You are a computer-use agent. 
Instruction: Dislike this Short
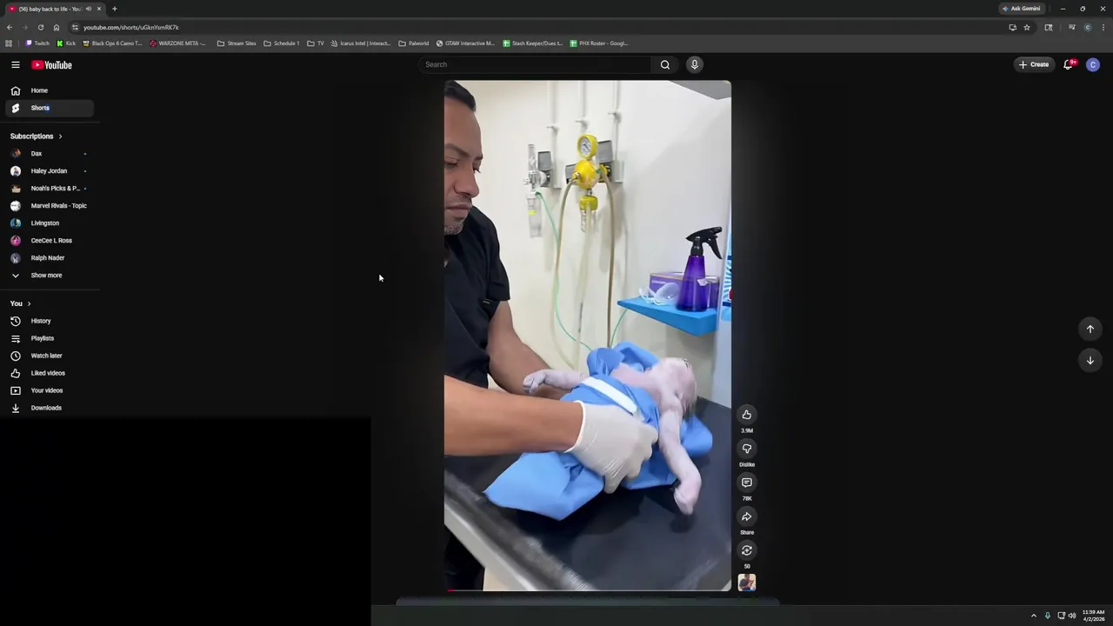(x=747, y=449)
